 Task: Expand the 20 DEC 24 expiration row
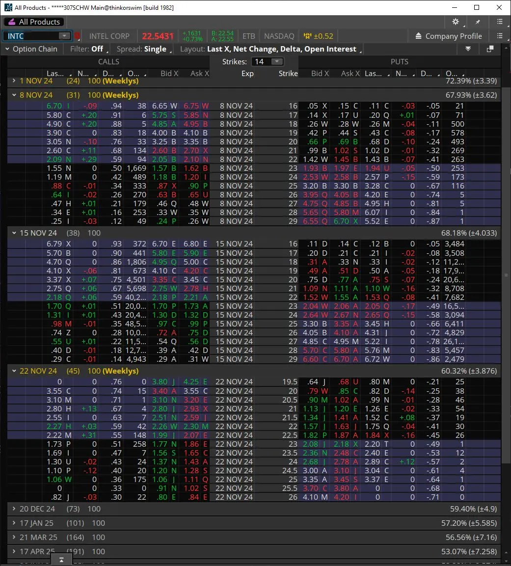click(14, 509)
